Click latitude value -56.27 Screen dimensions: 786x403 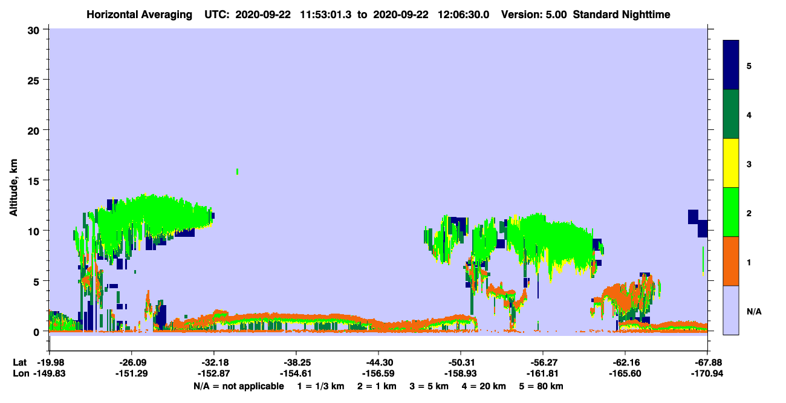click(x=543, y=363)
